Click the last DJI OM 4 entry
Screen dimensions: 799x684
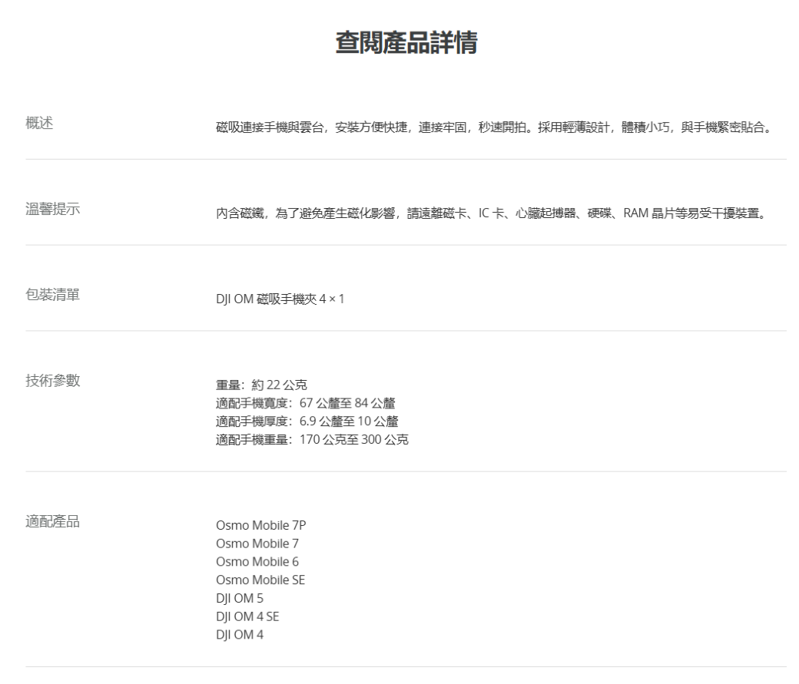(240, 635)
